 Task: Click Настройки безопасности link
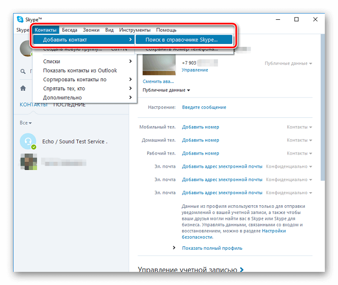(x=274, y=231)
